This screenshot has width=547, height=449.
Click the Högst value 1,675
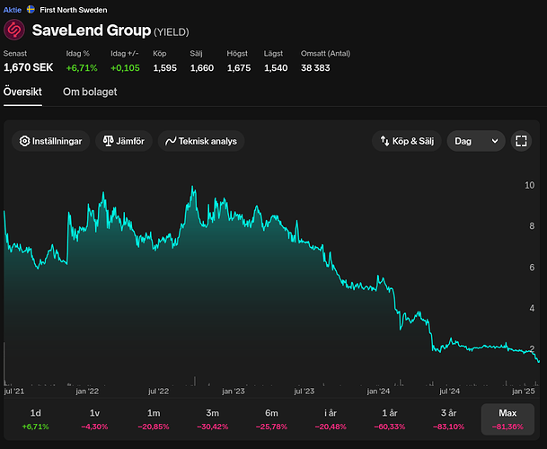pyautogui.click(x=239, y=67)
